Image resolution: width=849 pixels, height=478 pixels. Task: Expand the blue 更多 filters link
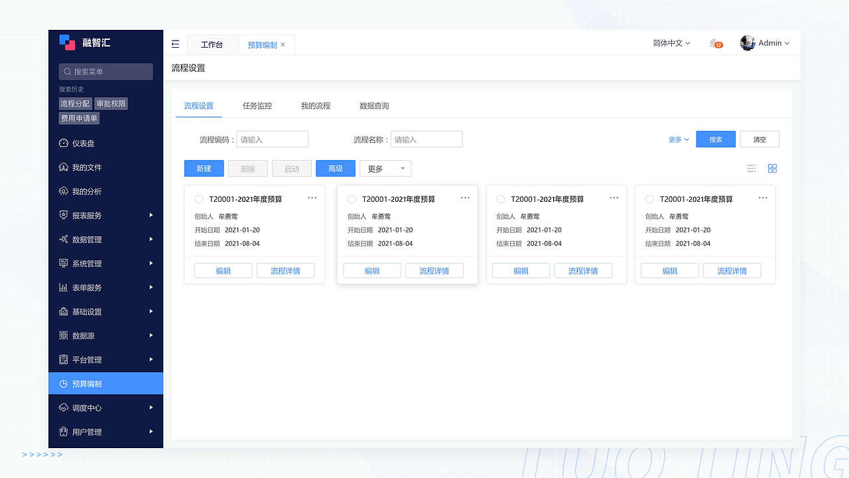coord(679,139)
